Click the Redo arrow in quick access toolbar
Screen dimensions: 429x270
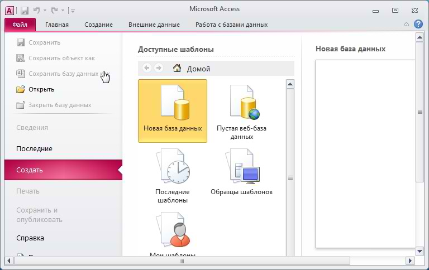(54, 11)
